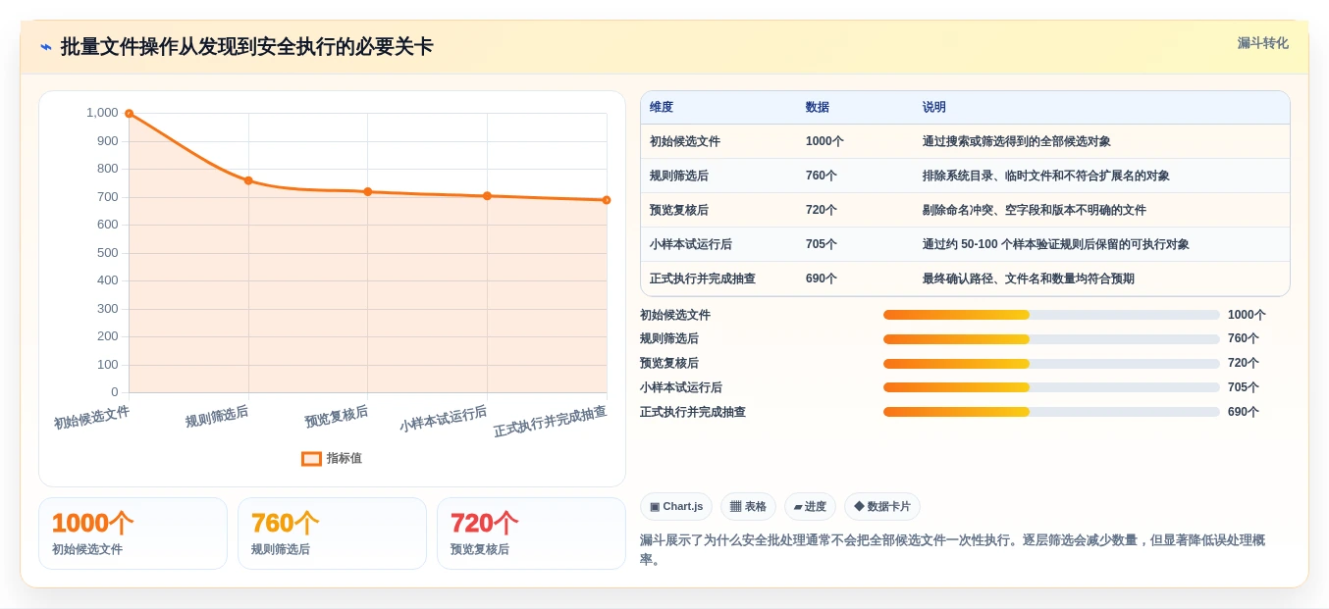Click the chart data point at 初始候选文件
Screen dimensions: 1329x609
click(x=129, y=114)
